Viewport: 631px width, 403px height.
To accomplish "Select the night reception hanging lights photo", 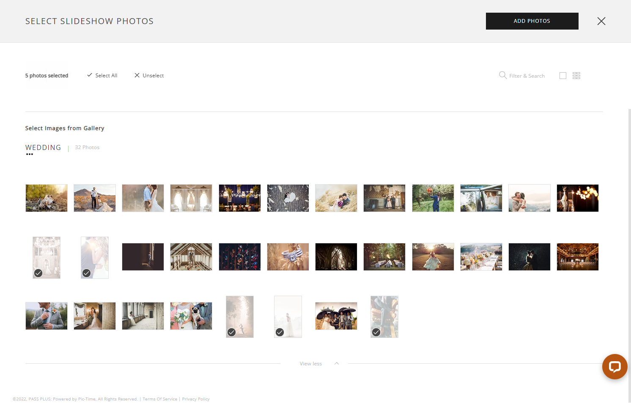I will point(240,198).
